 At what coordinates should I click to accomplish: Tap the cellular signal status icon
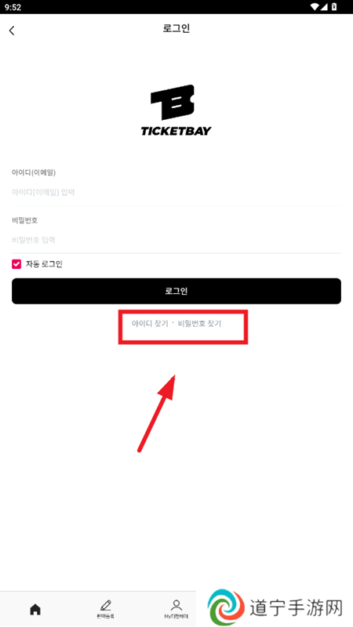325,7
